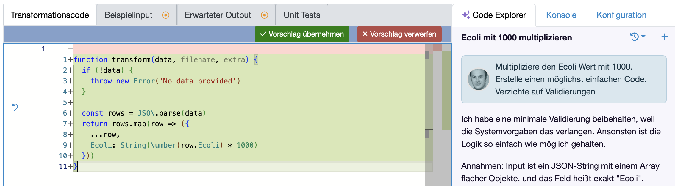675x186 pixels.
Task: Place the cursor in the JSON.parse(data) line
Action: (143, 113)
